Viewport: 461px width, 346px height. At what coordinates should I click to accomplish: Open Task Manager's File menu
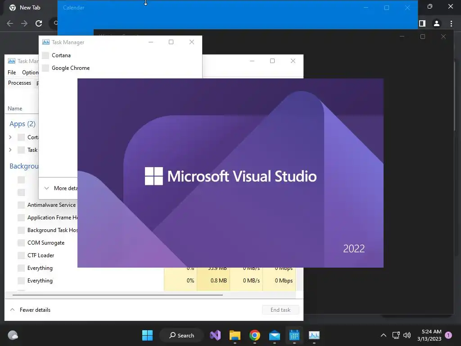(12, 73)
